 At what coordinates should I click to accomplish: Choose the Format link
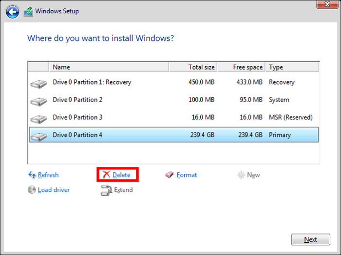(187, 175)
